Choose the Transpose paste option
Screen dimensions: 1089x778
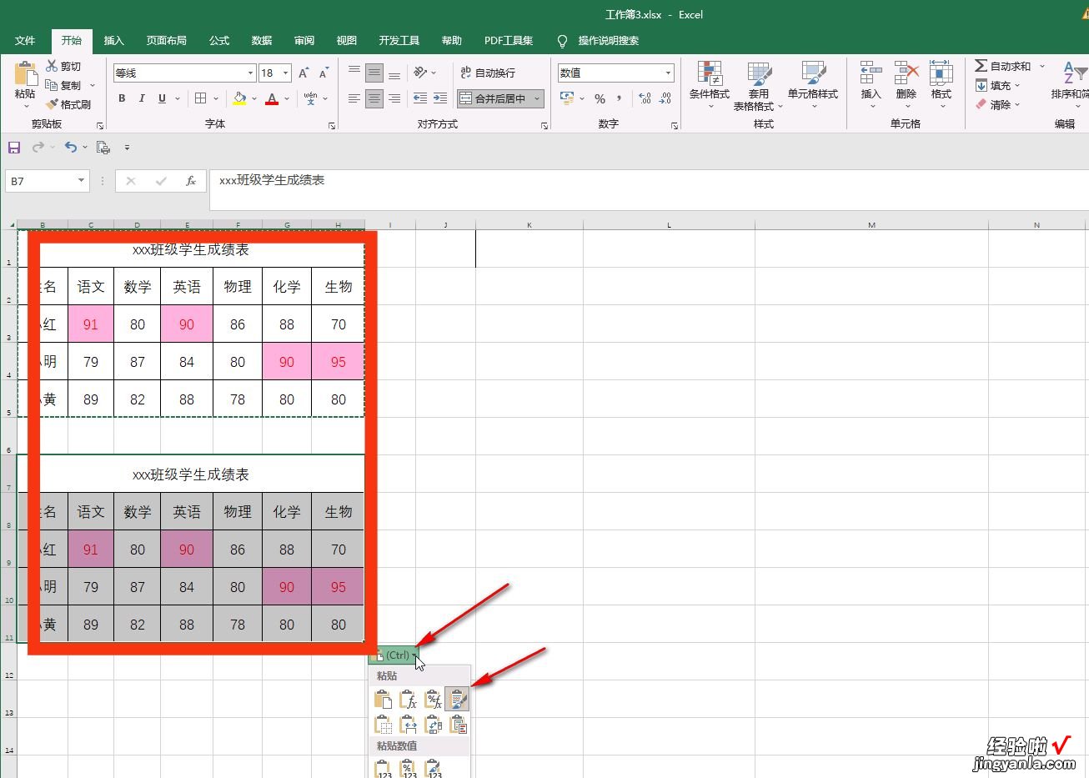(433, 724)
